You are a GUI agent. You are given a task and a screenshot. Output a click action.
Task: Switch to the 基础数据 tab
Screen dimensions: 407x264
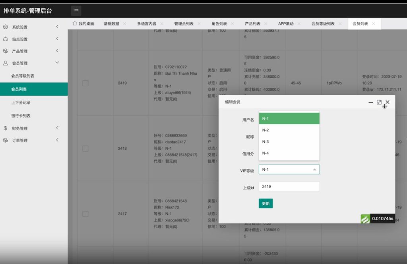(x=111, y=23)
